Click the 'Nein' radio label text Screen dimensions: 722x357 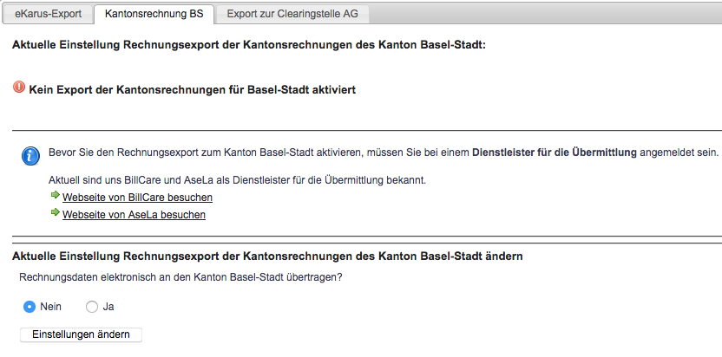(x=50, y=307)
